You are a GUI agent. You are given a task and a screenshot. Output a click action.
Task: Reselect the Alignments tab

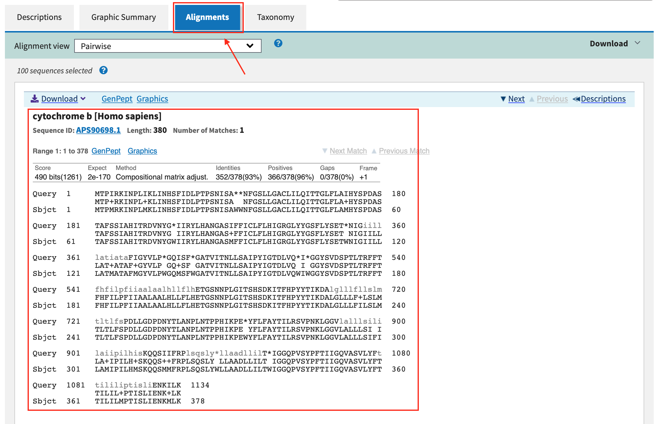pos(207,17)
